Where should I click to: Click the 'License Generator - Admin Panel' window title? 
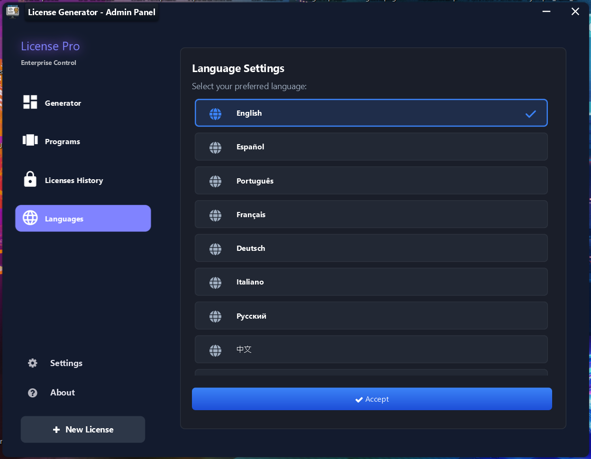91,12
